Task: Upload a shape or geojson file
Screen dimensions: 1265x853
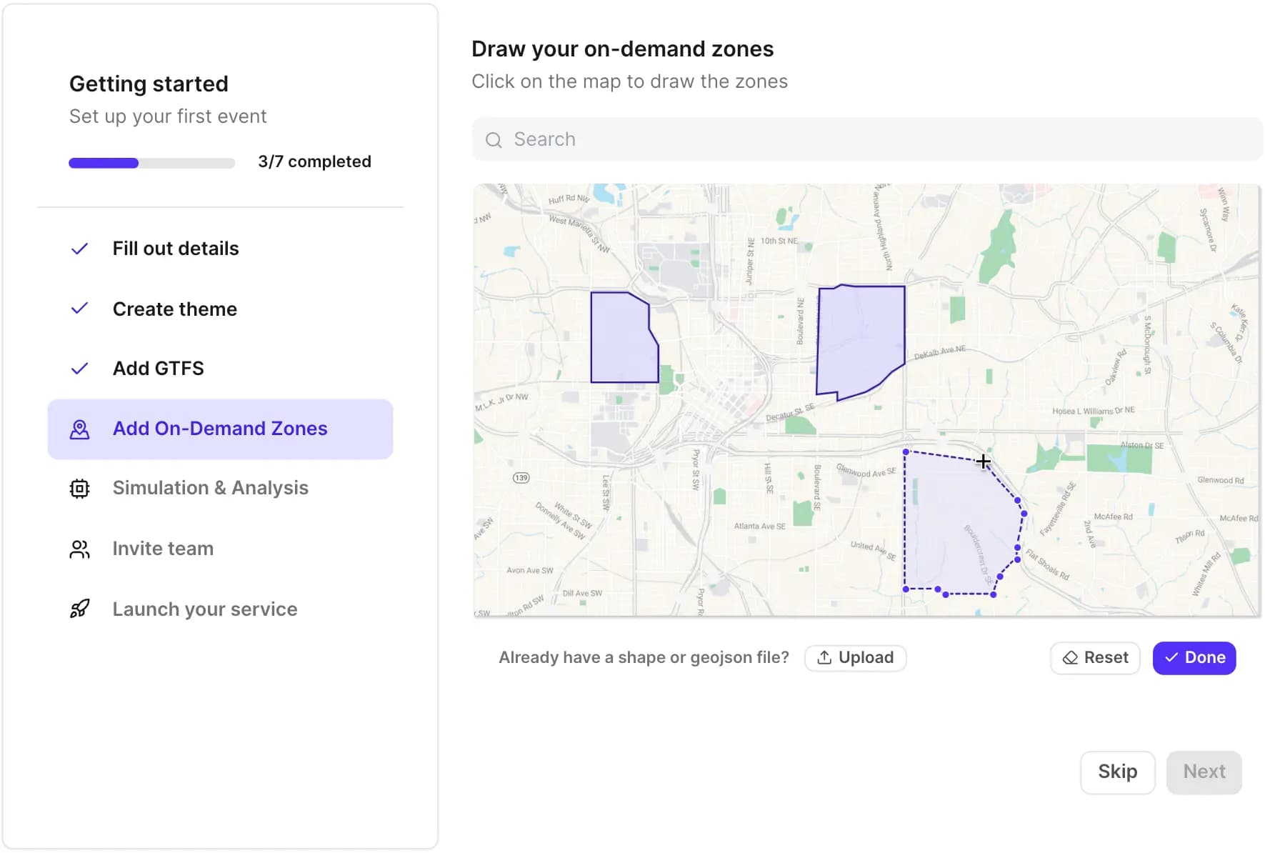Action: click(x=855, y=658)
